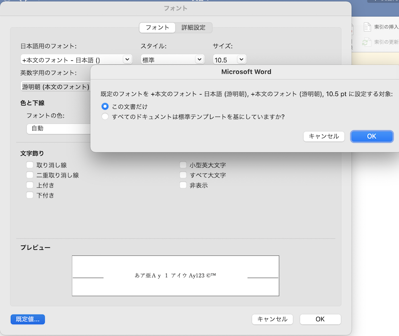This screenshot has width=399, height=336.
Task: Click the font preview sample text
Action: [176, 276]
